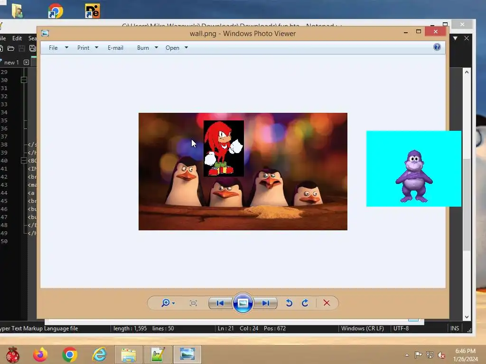
Task: Open the Open menu in Photo Viewer
Action: [172, 48]
